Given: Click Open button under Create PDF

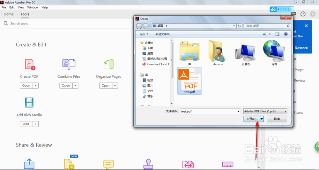Looking at the screenshot, I should click(x=26, y=86).
